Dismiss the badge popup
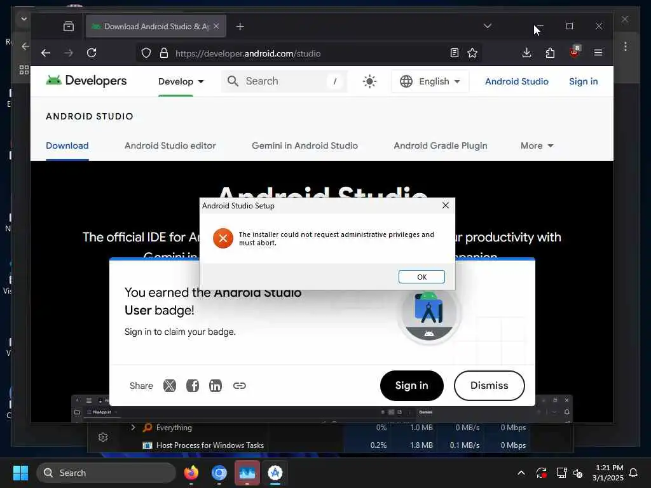Image resolution: width=651 pixels, height=488 pixels. tap(489, 386)
